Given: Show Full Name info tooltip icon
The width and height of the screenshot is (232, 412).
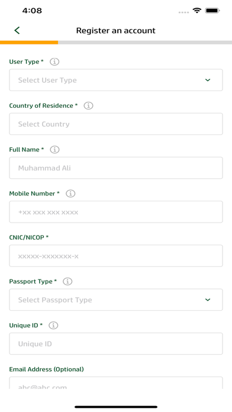Looking at the screenshot, I should [x=54, y=150].
